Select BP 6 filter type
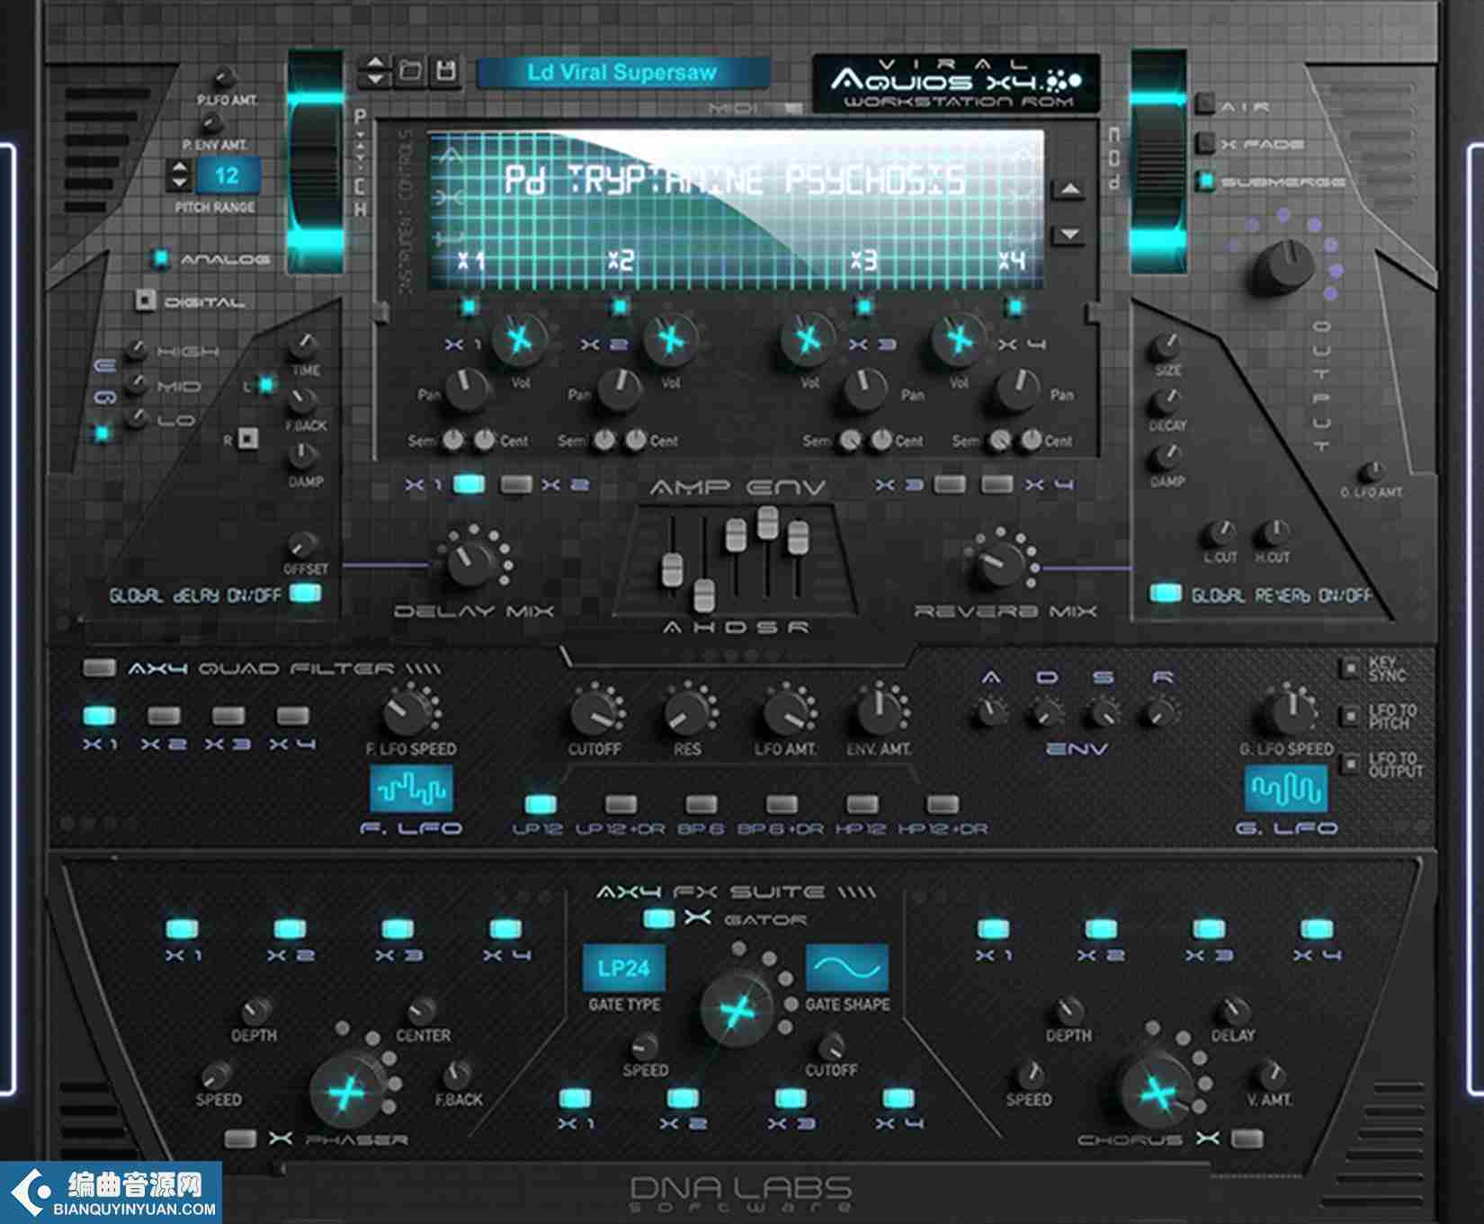Screen dimensions: 1484x1224 [701, 804]
